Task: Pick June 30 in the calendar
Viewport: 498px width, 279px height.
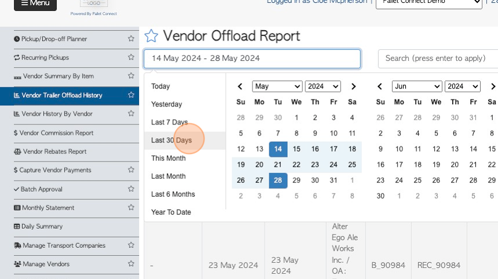Action: (380, 196)
